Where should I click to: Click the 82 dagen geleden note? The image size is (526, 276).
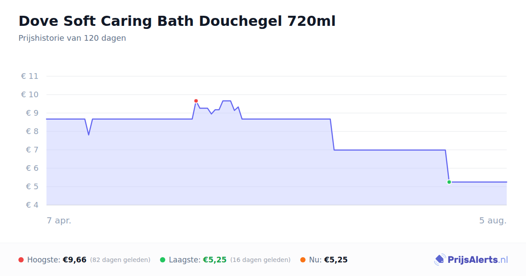120,260
